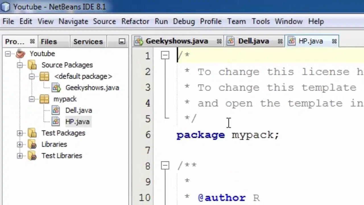
Task: Open the Edit menu
Action: click(26, 21)
